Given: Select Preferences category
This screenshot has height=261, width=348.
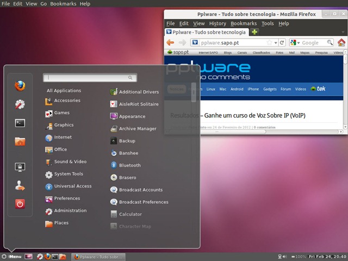Looking at the screenshot, I should click(63, 198).
